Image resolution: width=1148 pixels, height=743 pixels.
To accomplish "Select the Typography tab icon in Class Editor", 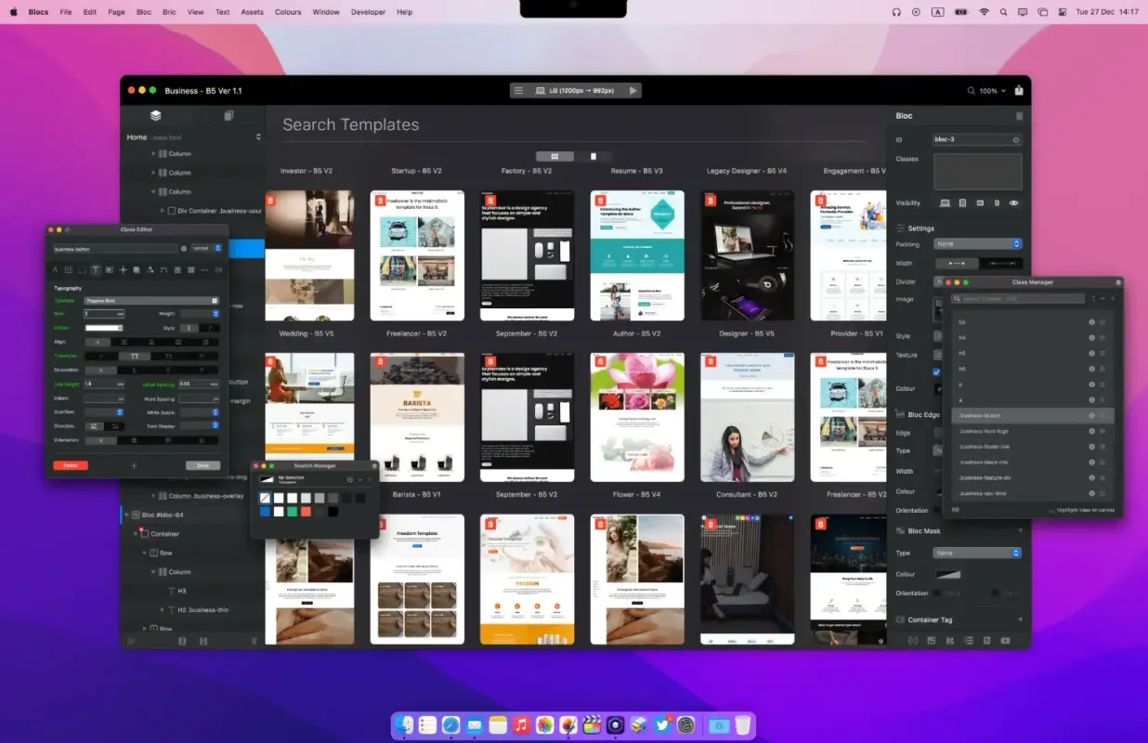I will pyautogui.click(x=95, y=269).
